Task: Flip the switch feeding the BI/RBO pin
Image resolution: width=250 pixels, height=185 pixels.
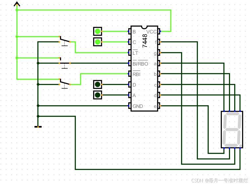Action: click(x=65, y=63)
